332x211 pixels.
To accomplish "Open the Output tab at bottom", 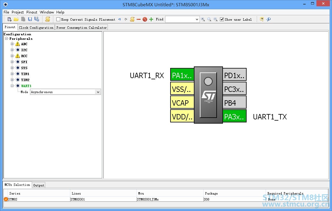I will (39, 185).
